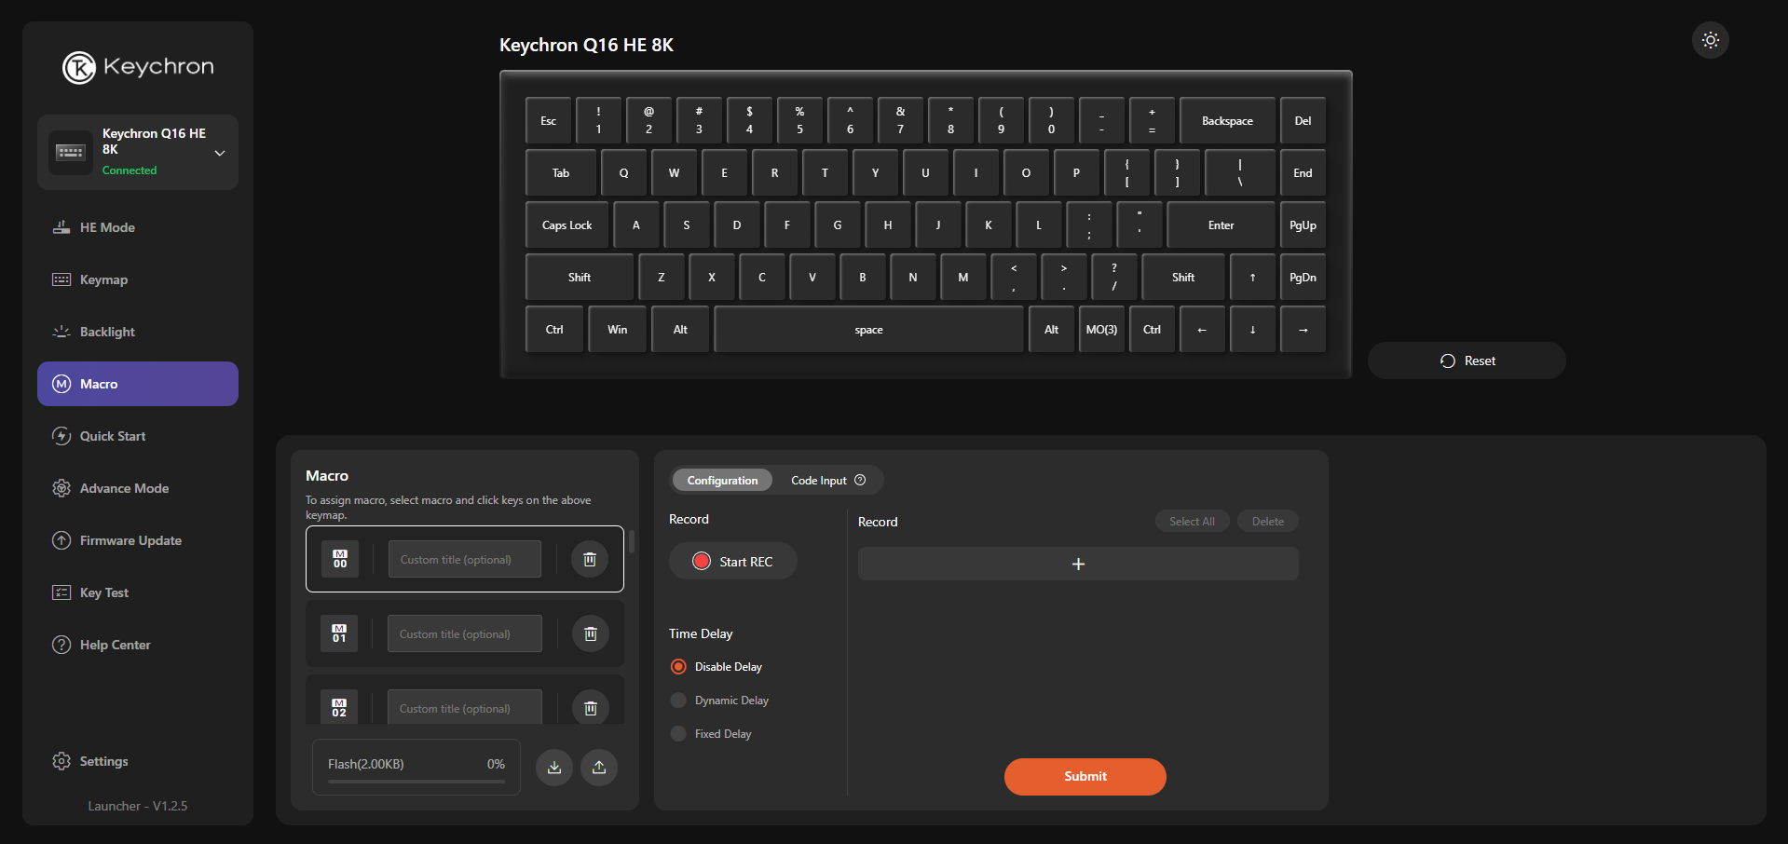Screen dimensions: 1788x844
Task: Add a record step with the plus
Action: pyautogui.click(x=1078, y=564)
